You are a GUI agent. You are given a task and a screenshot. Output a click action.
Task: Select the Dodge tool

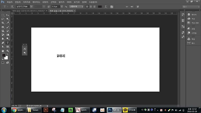[x=8, y=39]
